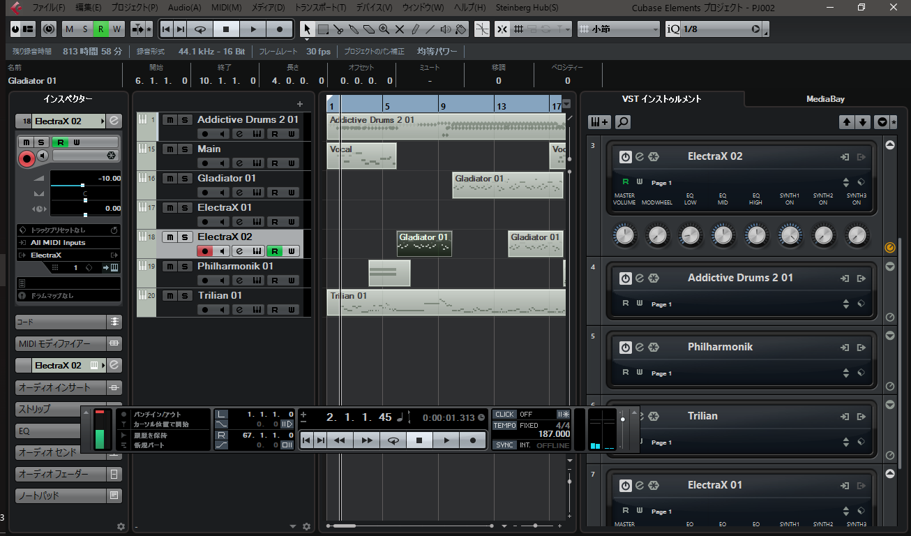Disable Read Automation on ElectraX 02 track
Viewport: 911px width, 536px height.
(x=274, y=251)
